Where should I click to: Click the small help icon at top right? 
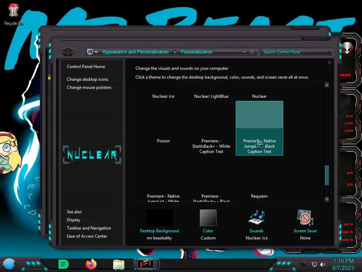(x=330, y=62)
